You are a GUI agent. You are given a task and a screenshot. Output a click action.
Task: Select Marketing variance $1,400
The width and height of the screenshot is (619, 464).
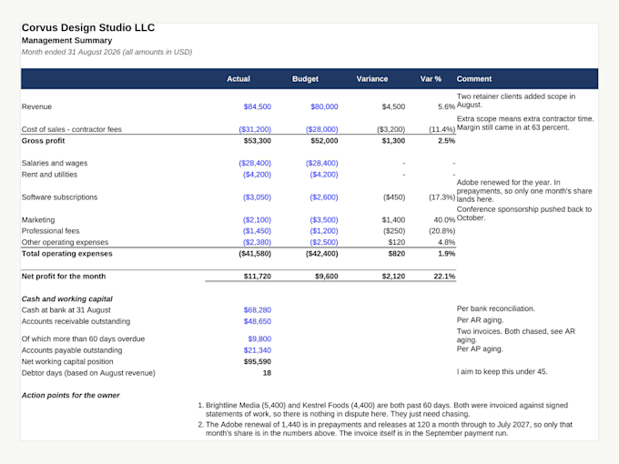tap(393, 220)
